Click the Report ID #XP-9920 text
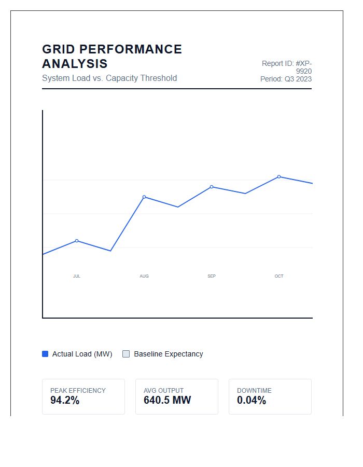Viewport: 363px width, 467px height. [x=287, y=67]
